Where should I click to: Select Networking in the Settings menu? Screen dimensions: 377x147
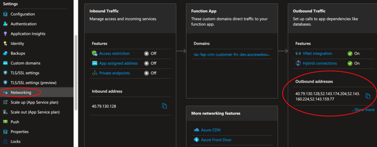coord(21,93)
